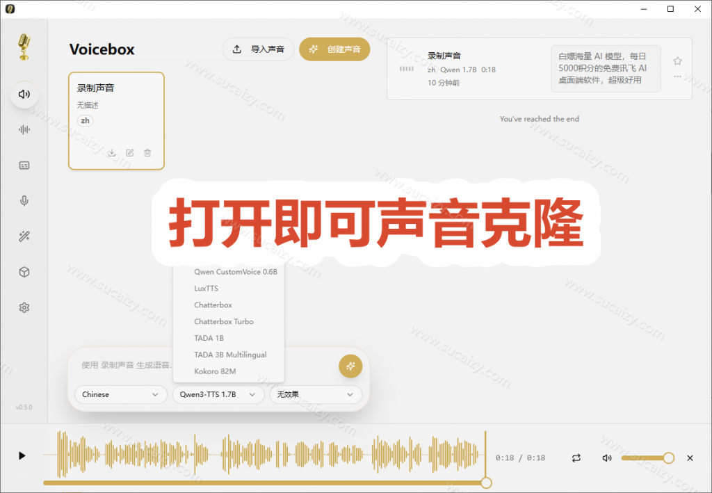Open the Qwen3-TTS 1.7B model dropdown
The image size is (712, 493).
(218, 394)
